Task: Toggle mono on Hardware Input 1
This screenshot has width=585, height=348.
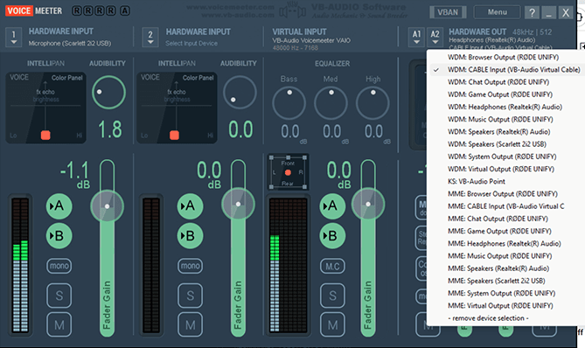Action: coord(59,266)
